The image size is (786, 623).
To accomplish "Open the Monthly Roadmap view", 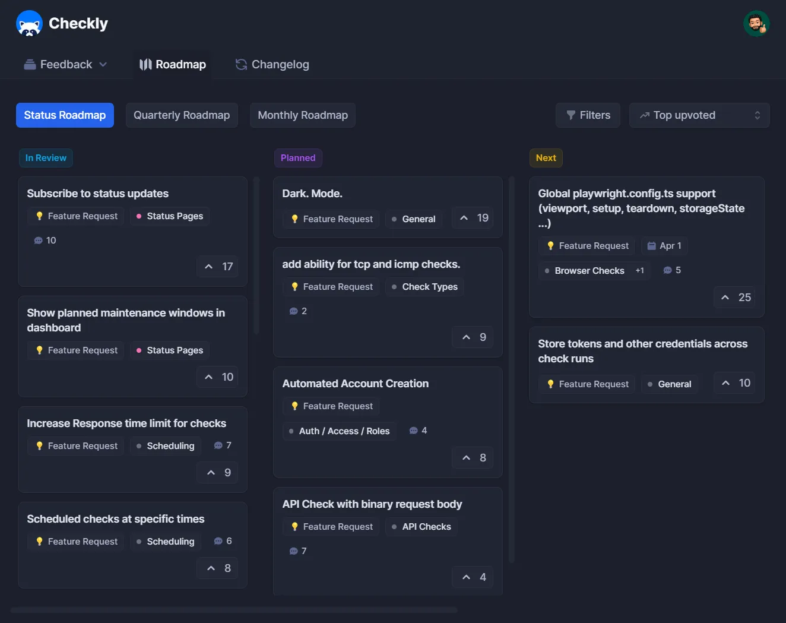I will pyautogui.click(x=302, y=115).
